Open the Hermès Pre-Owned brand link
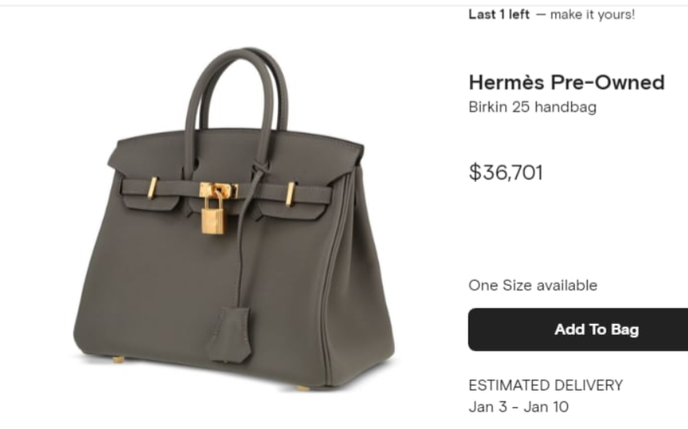Viewport: 688px width, 429px height. point(567,82)
